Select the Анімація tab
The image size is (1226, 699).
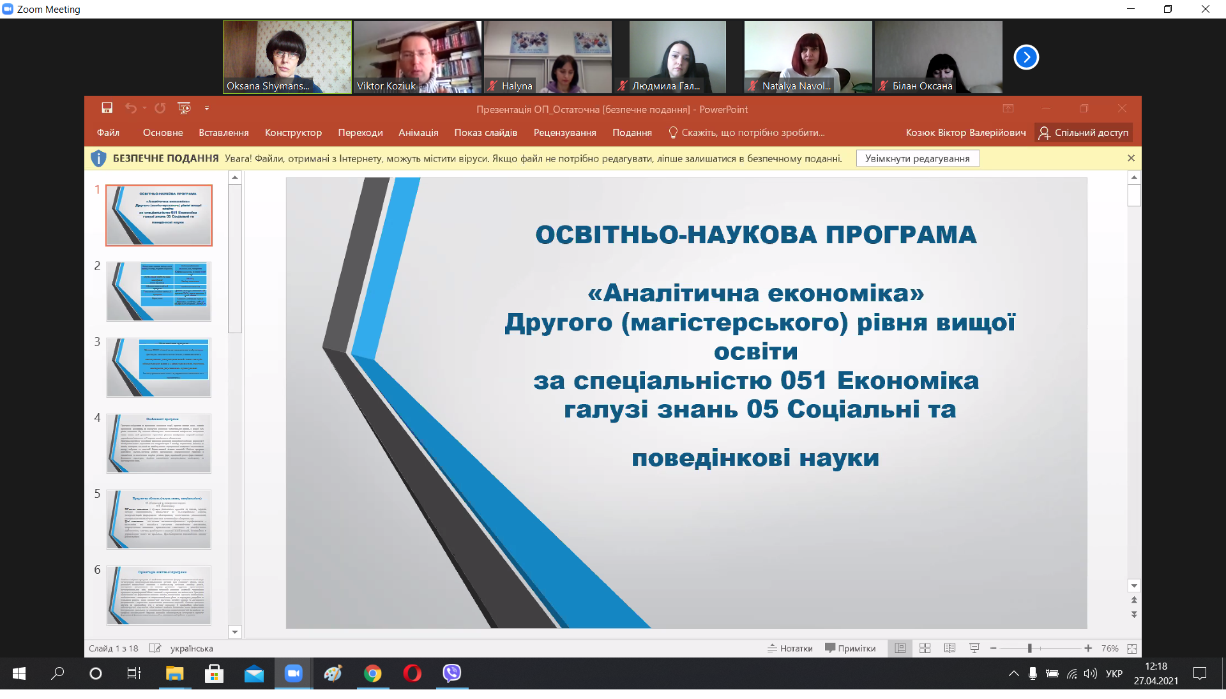pos(418,133)
